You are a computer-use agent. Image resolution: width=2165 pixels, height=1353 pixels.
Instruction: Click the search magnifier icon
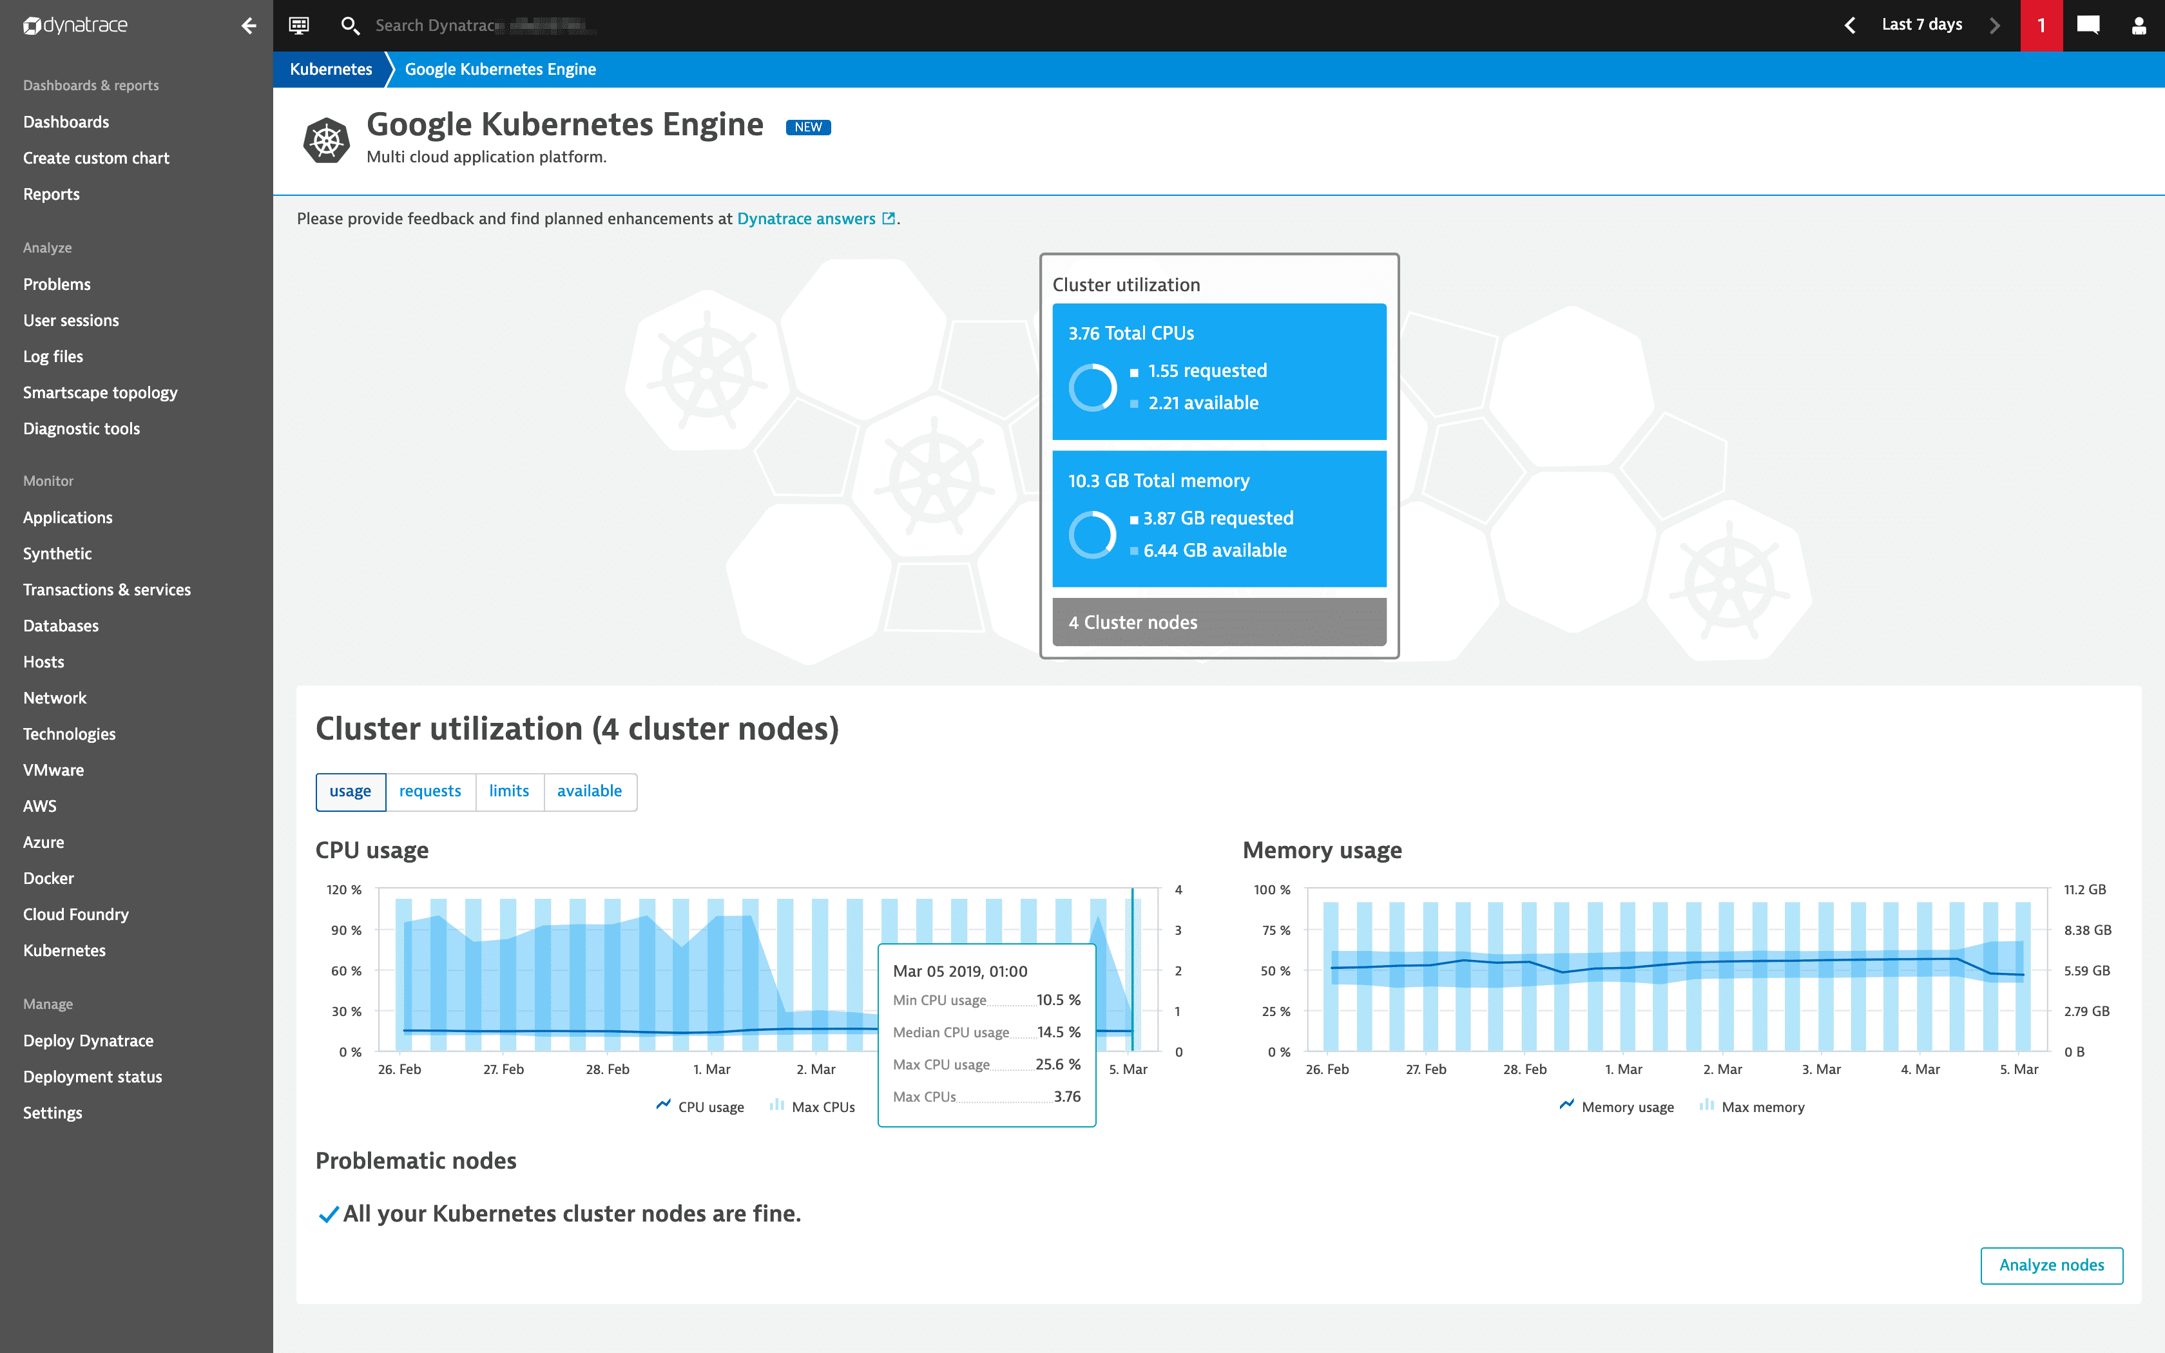pyautogui.click(x=350, y=26)
